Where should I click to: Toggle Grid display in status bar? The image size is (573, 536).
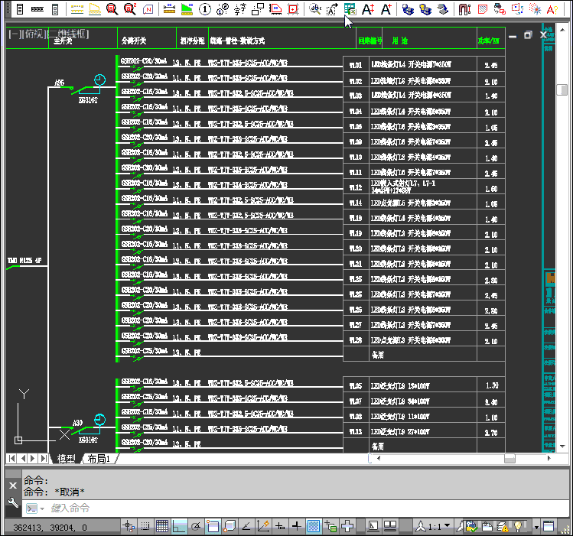click(162, 526)
